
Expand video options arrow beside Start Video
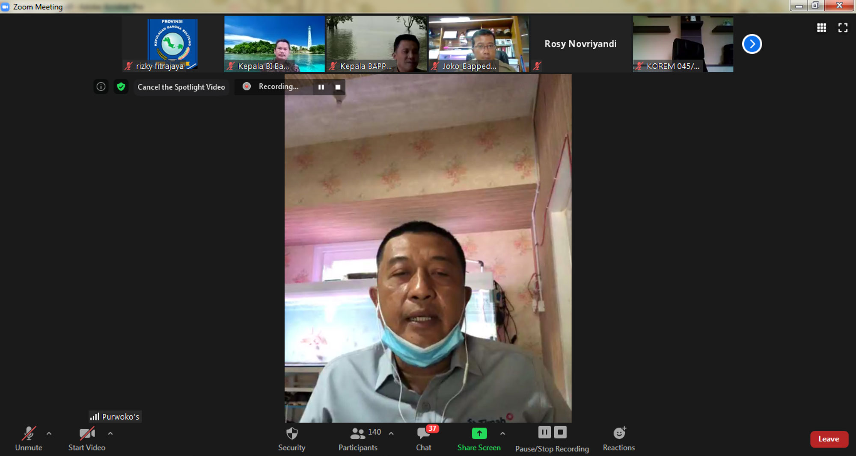(x=110, y=433)
